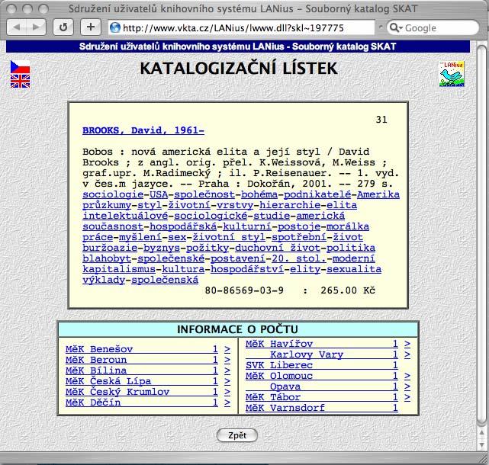Screen dimensions: 489x465
Task: Click the > arrow next to MěK Beroun
Action: [x=227, y=361]
